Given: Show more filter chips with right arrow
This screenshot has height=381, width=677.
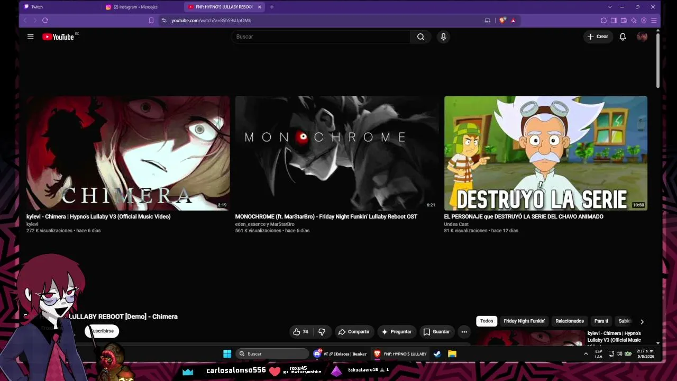Looking at the screenshot, I should click(642, 321).
